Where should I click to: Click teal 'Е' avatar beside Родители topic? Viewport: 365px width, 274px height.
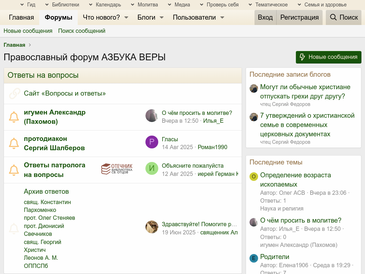253,258
